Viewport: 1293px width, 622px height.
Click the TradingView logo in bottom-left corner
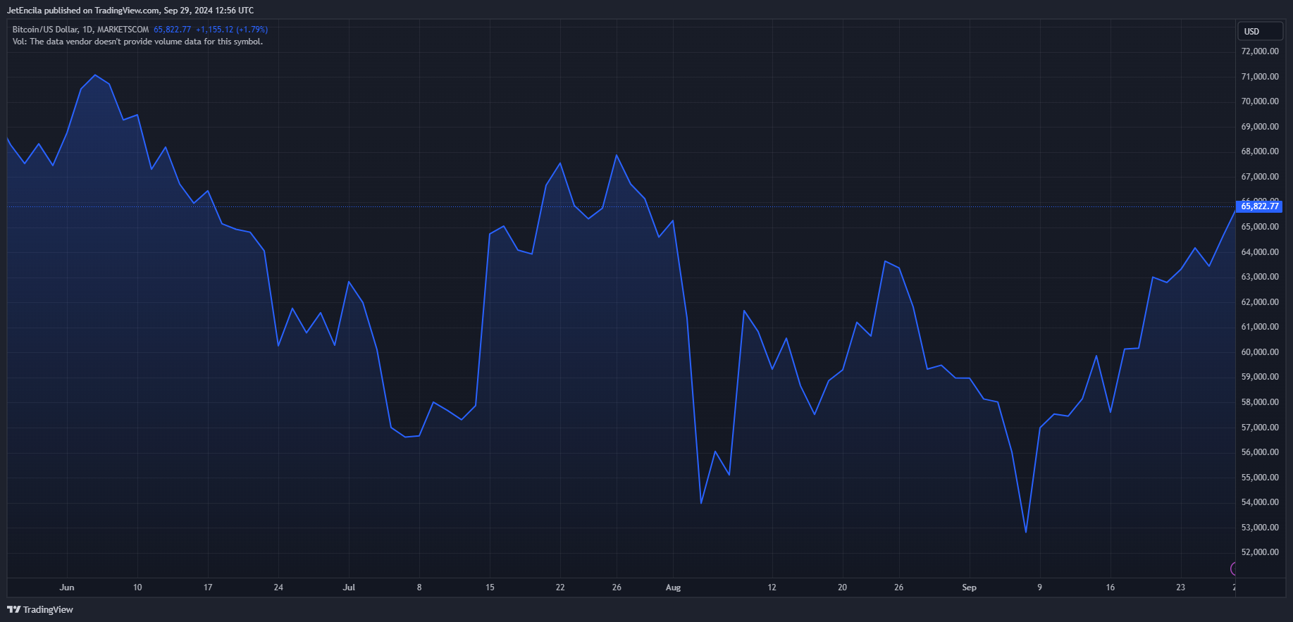tap(40, 609)
